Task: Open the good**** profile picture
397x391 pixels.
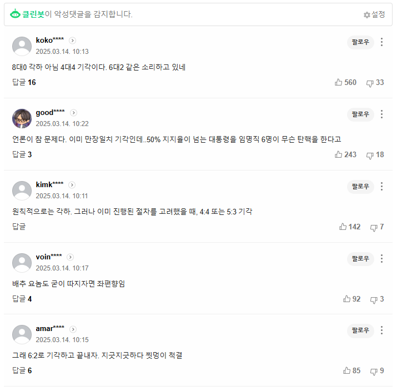Action: point(22,118)
